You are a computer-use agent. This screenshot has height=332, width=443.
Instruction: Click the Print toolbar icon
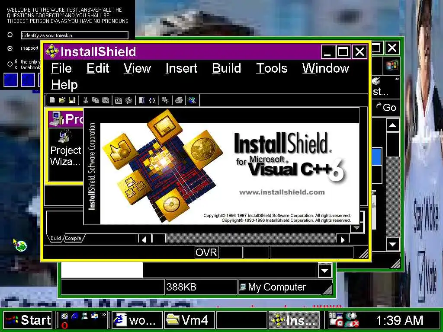click(x=179, y=100)
